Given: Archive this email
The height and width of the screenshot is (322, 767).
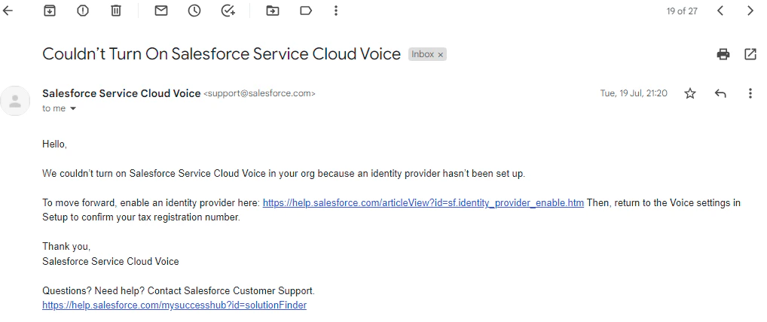Looking at the screenshot, I should (x=50, y=11).
